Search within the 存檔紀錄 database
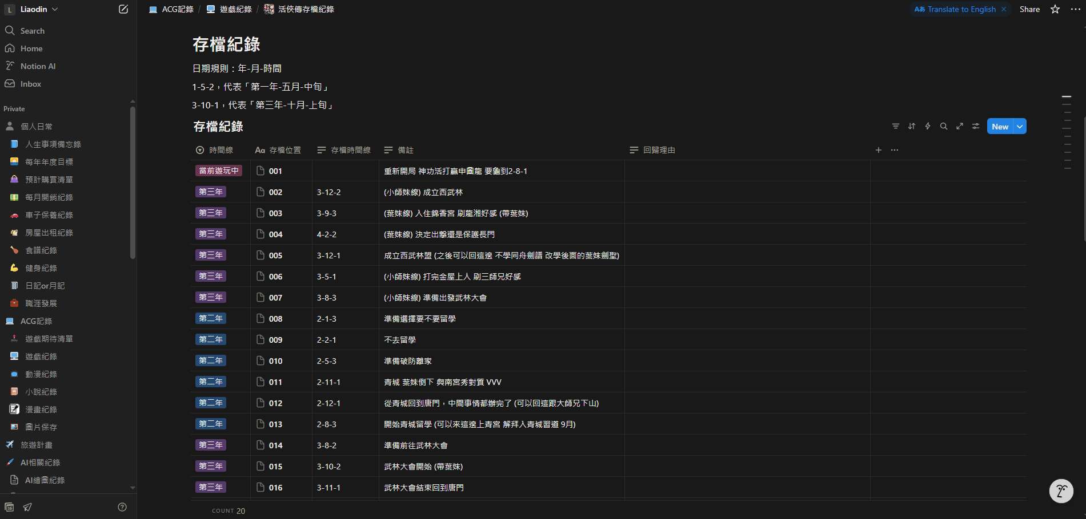The height and width of the screenshot is (519, 1086). 944,126
